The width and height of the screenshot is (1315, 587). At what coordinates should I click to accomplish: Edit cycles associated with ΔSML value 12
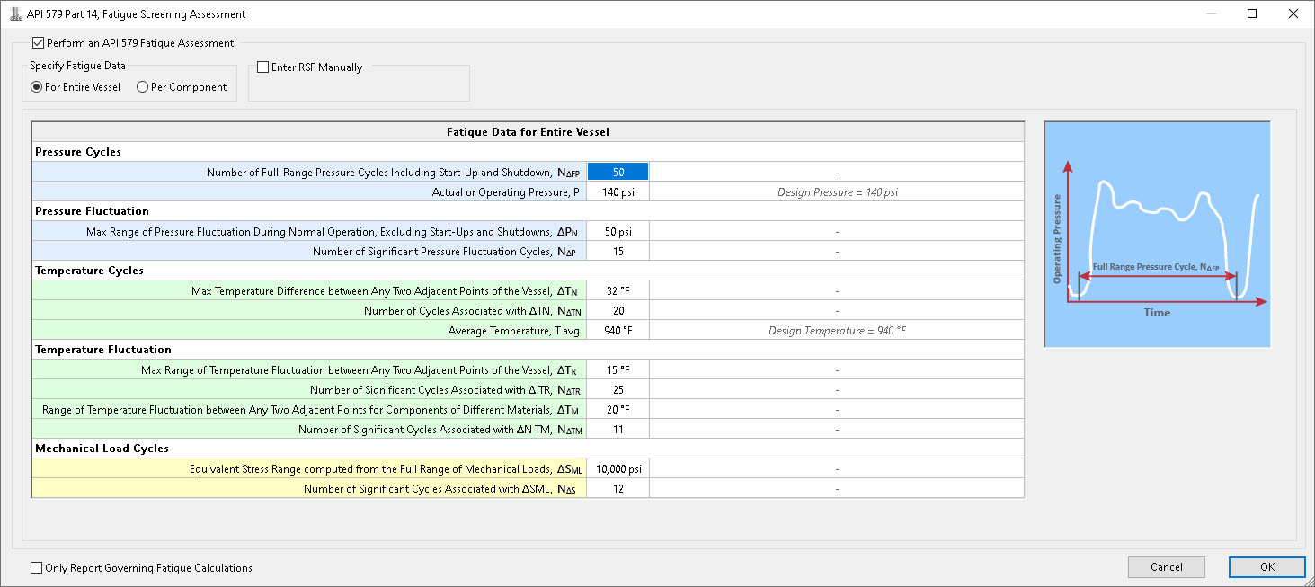tap(618, 488)
